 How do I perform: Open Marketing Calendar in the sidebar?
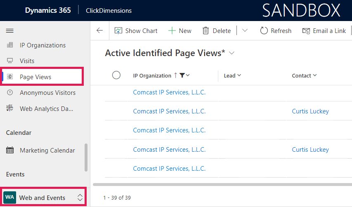(47, 150)
